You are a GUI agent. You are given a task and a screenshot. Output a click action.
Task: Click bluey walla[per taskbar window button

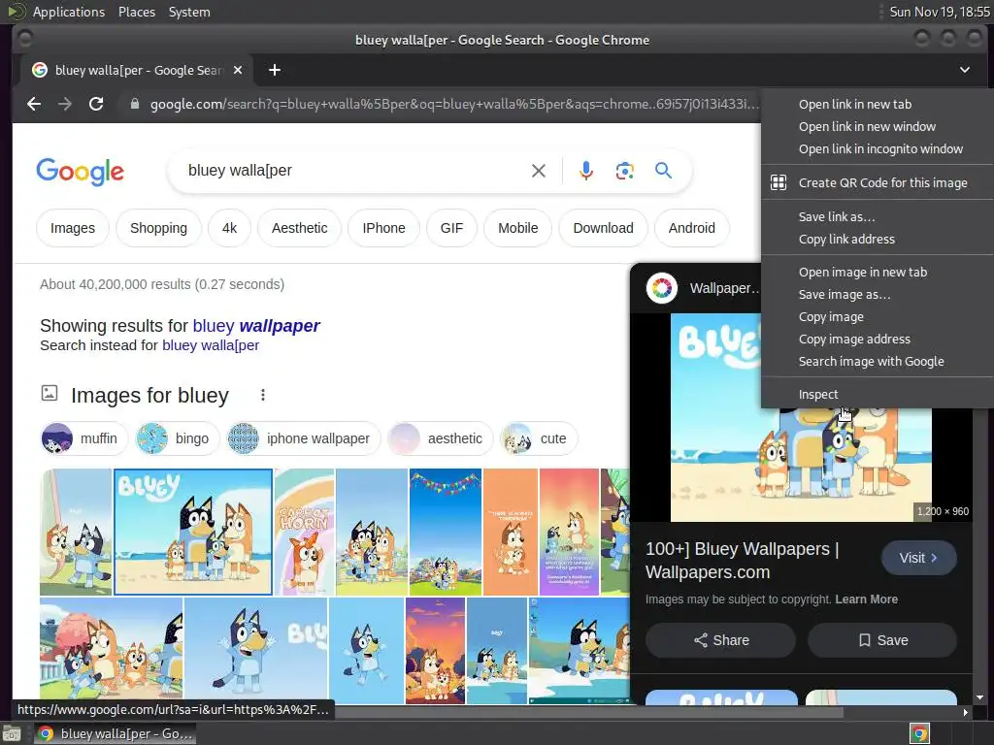tap(116, 733)
